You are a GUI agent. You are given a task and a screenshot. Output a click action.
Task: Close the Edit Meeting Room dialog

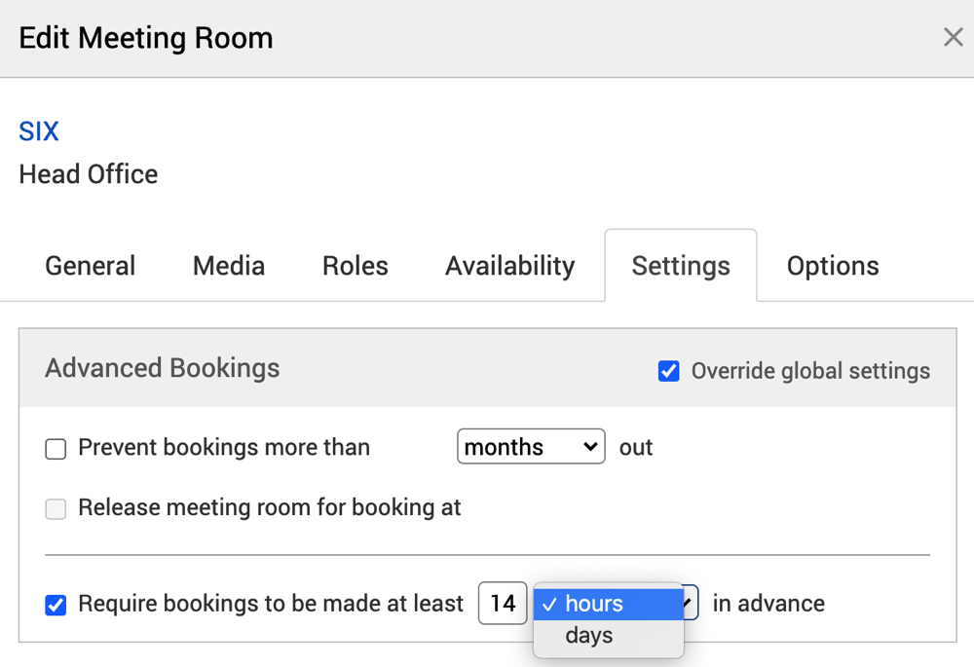[x=953, y=38]
